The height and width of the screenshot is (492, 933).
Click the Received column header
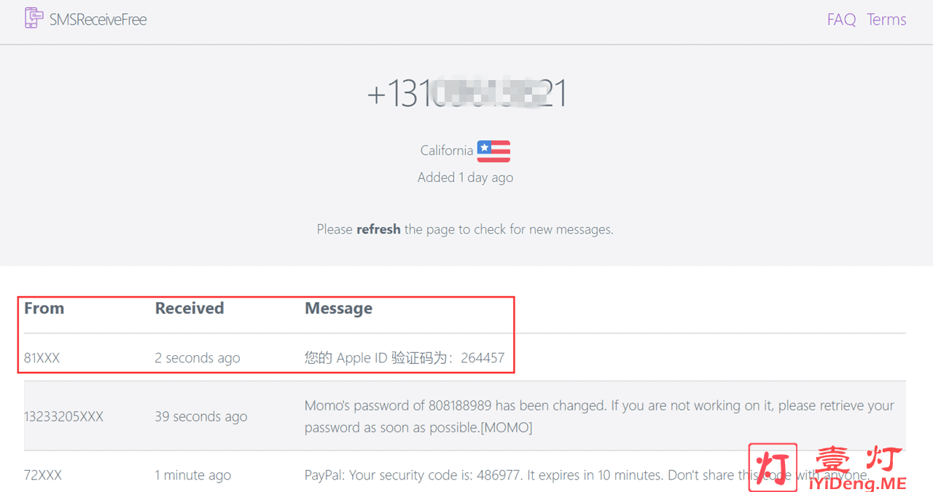[189, 309]
